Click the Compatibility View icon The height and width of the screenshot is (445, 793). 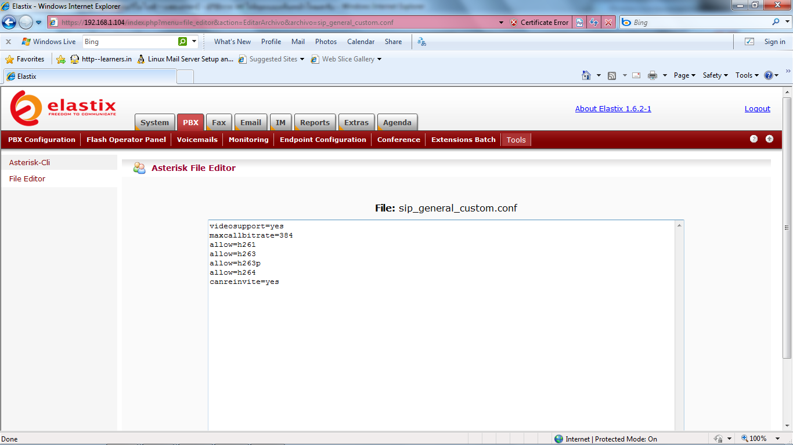coord(579,23)
